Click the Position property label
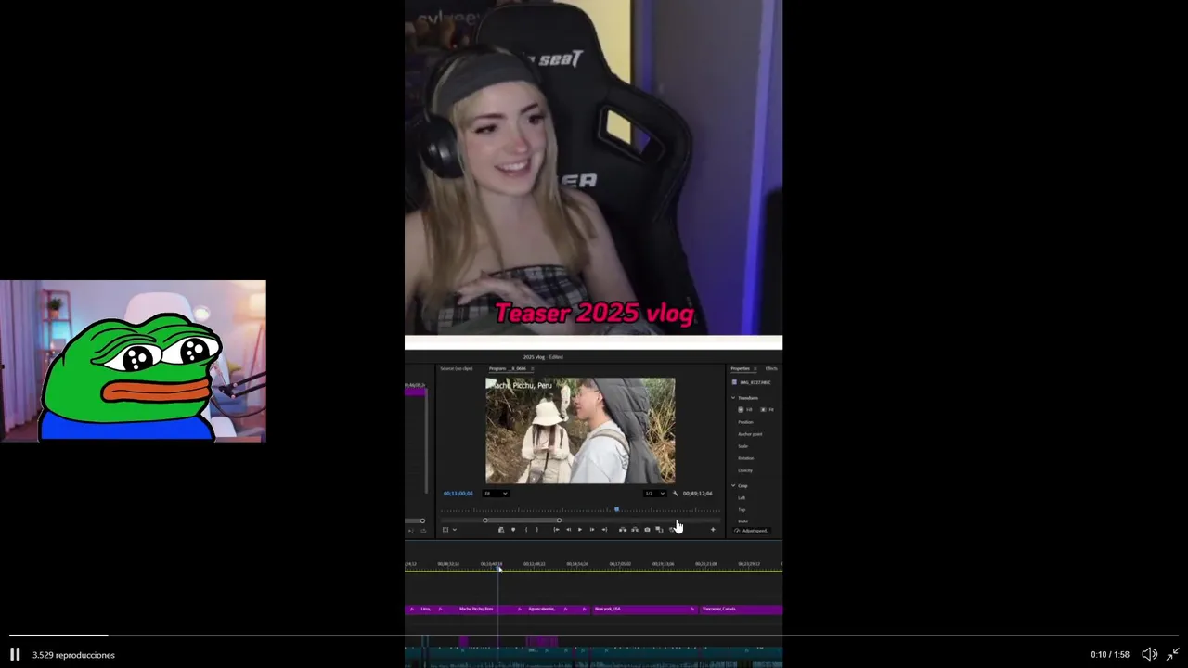The width and height of the screenshot is (1188, 668). click(745, 422)
